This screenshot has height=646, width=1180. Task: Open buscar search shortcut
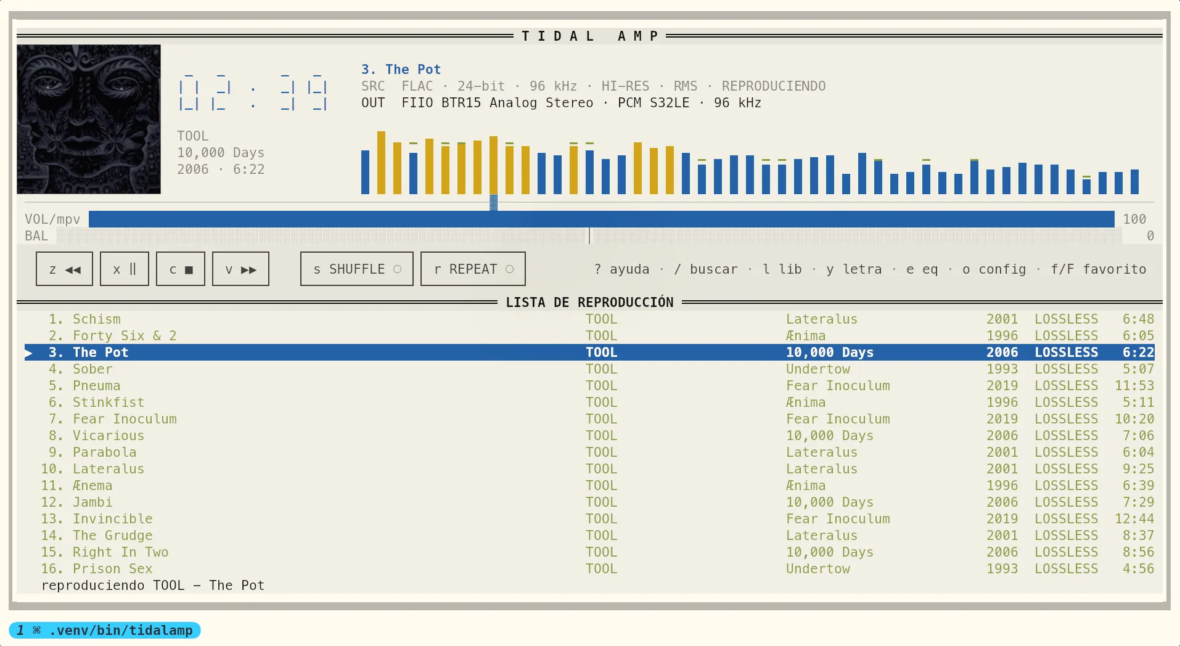[706, 269]
